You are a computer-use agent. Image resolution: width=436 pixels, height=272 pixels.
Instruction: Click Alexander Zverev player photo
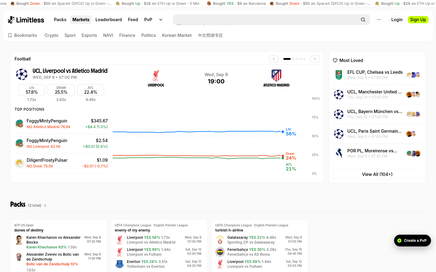[x=19, y=257]
